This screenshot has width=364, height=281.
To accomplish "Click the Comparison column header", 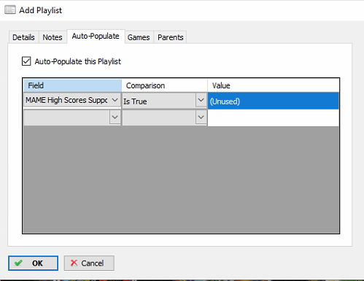I will [164, 85].
